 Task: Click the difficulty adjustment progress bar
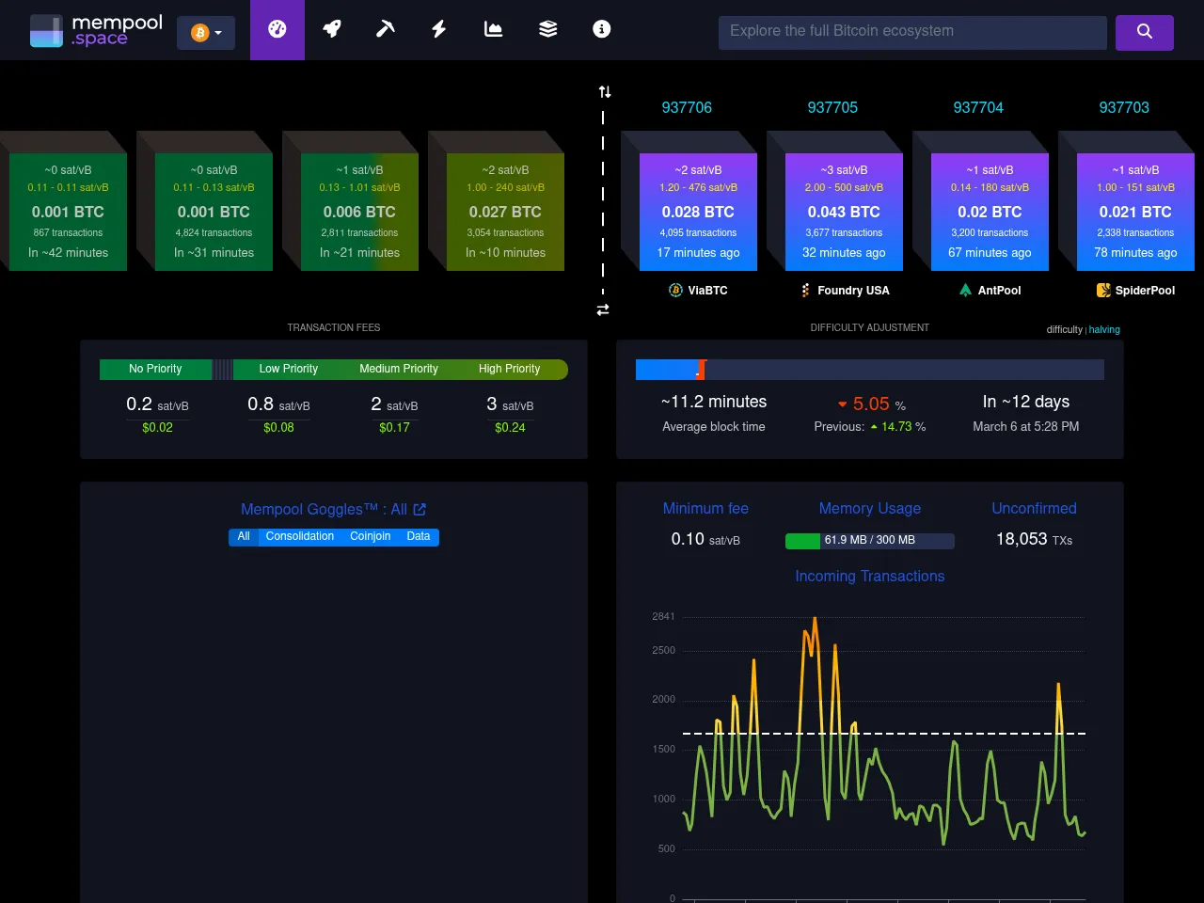point(869,370)
